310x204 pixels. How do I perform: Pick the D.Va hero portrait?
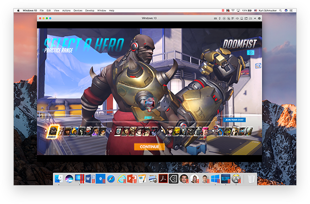169,131
